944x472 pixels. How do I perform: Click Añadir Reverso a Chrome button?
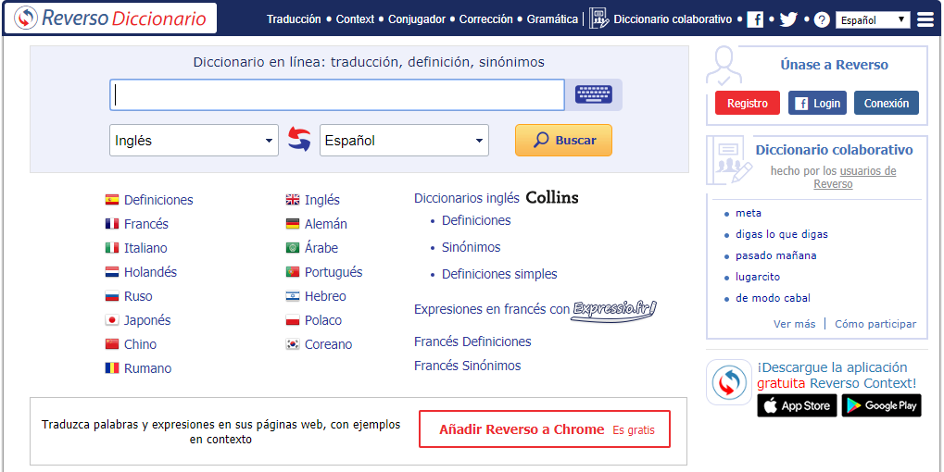coord(544,429)
